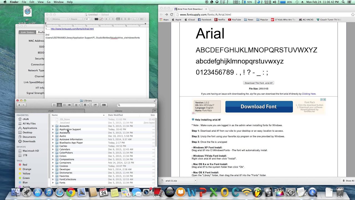Open the Window menu in menu bar

coord(59,2)
